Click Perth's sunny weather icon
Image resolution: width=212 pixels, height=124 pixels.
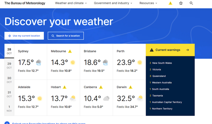[140, 62]
